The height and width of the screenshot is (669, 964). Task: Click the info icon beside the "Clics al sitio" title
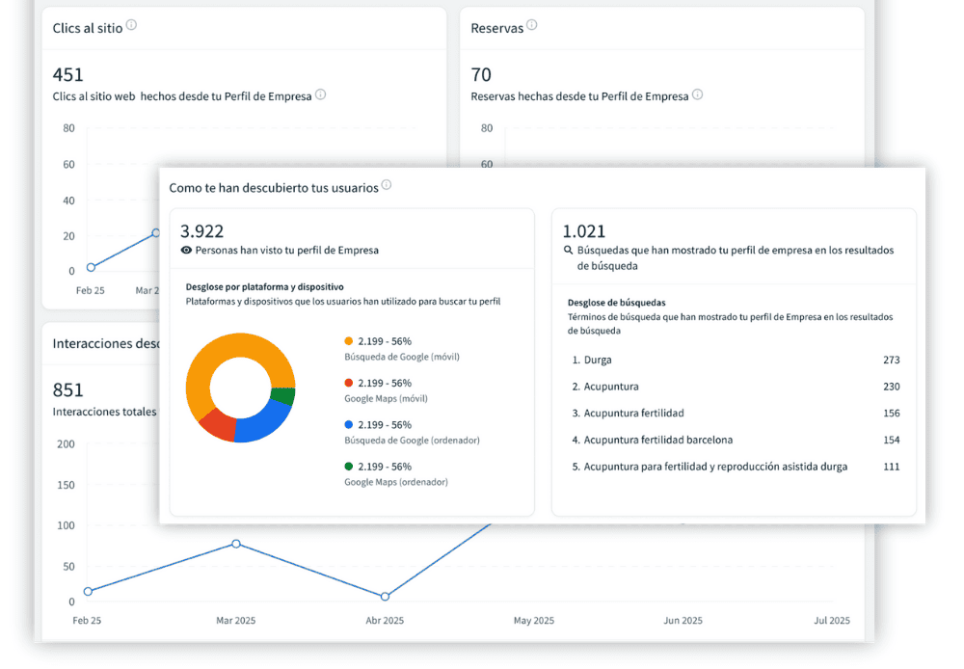coord(131,25)
